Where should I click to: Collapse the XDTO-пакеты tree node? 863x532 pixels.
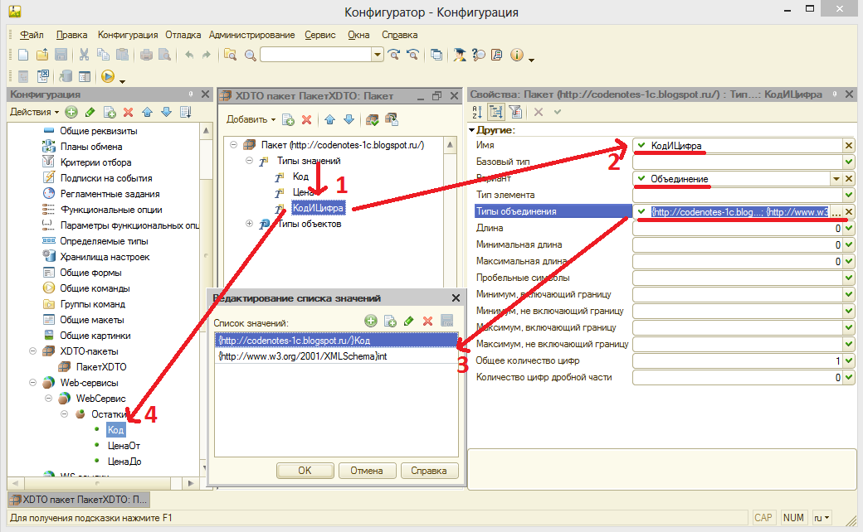point(32,351)
